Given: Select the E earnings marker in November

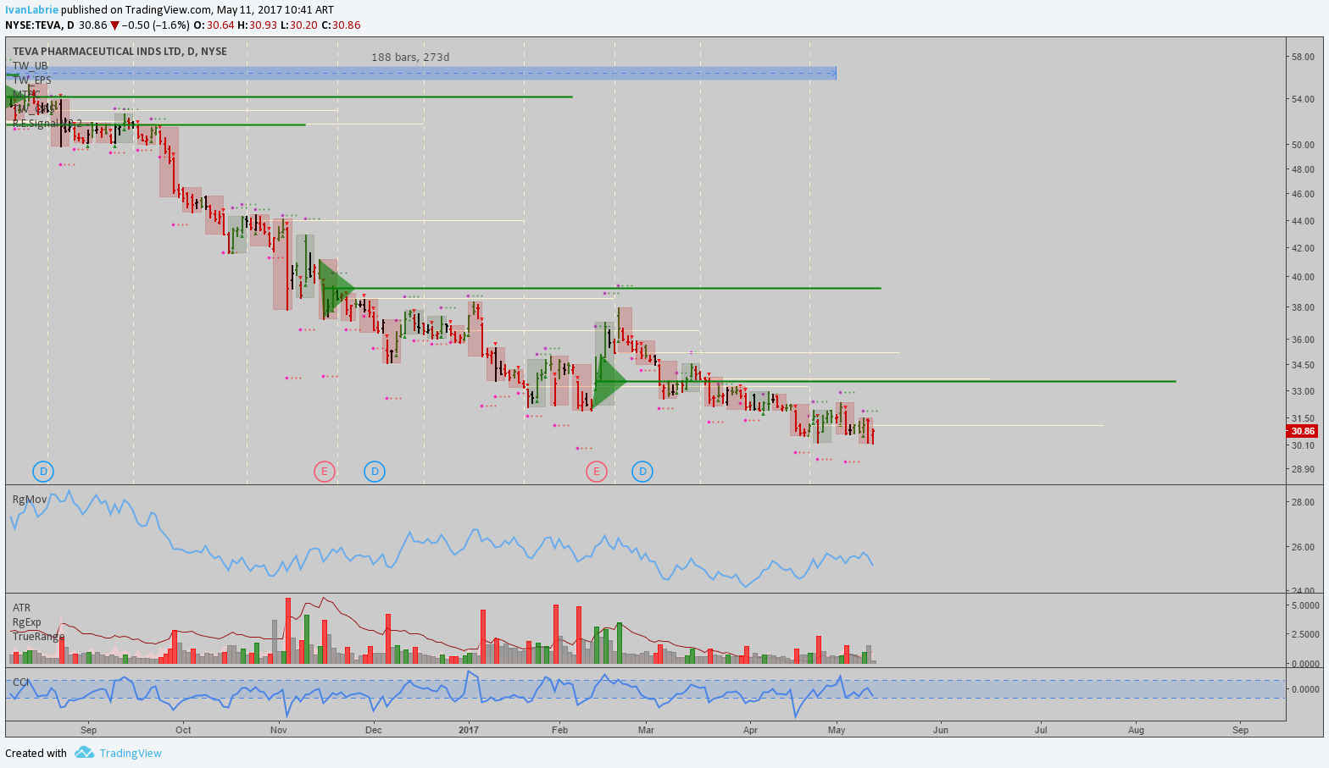Looking at the screenshot, I should (325, 472).
